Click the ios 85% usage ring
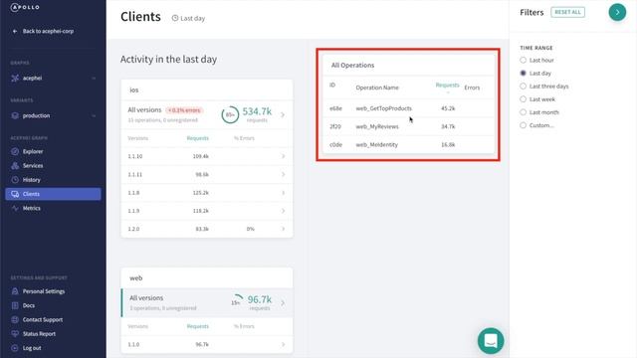Viewport: 637px width, 358px height. (230, 115)
